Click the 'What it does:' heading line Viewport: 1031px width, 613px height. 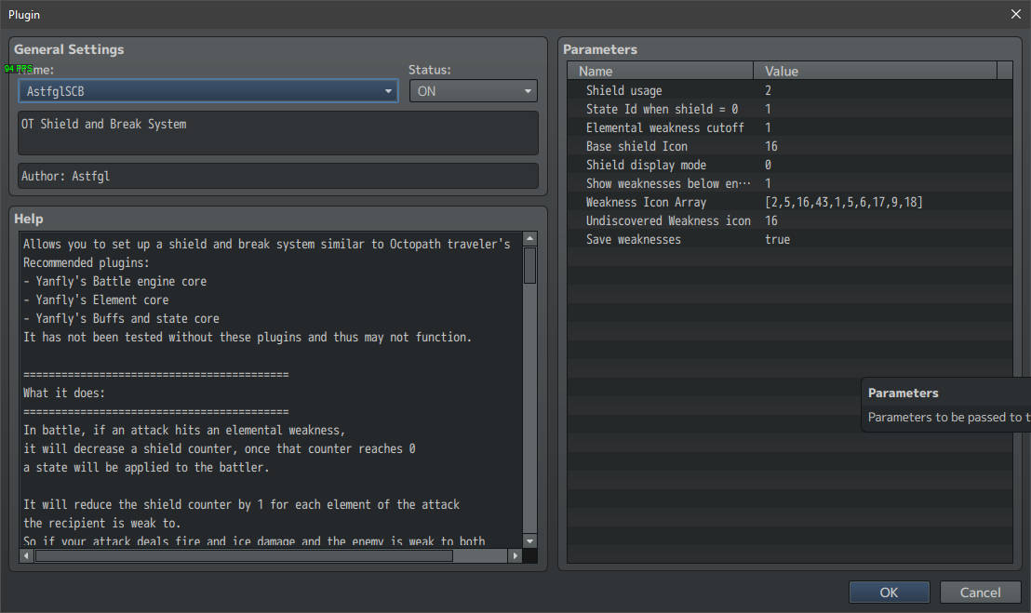point(64,393)
